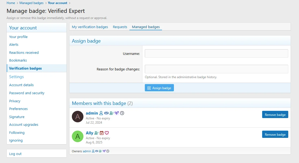299x163 pixels.
Task: Open Your account breadcrumb link
Action: coord(57,3)
